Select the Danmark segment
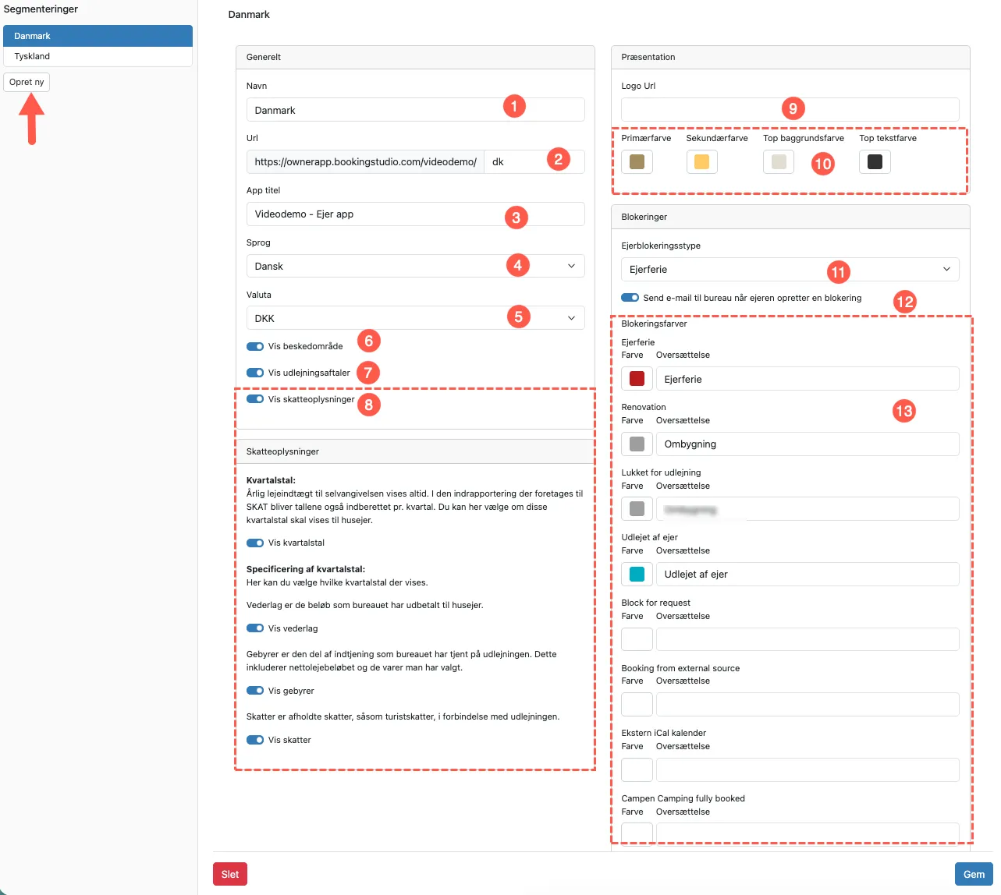Screen dimensions: 1001x895 [98, 36]
